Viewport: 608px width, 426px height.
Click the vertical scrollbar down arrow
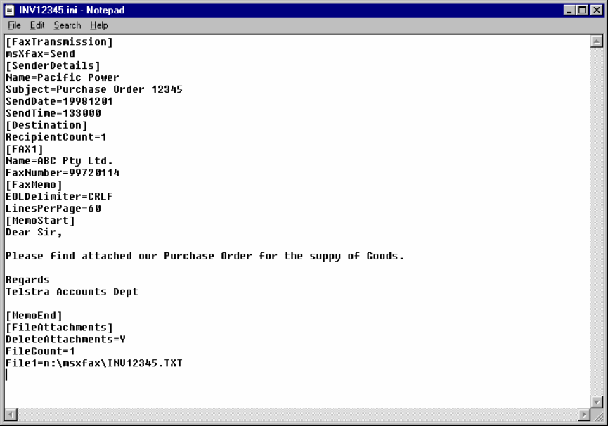point(596,402)
